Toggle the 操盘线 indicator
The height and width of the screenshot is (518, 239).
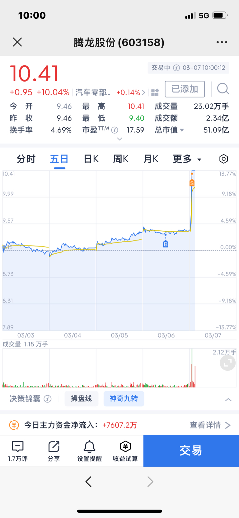[81, 399]
